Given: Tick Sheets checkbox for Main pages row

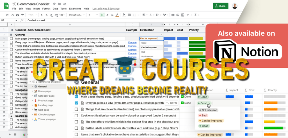Looking at the screenshot, I should pos(11,38).
